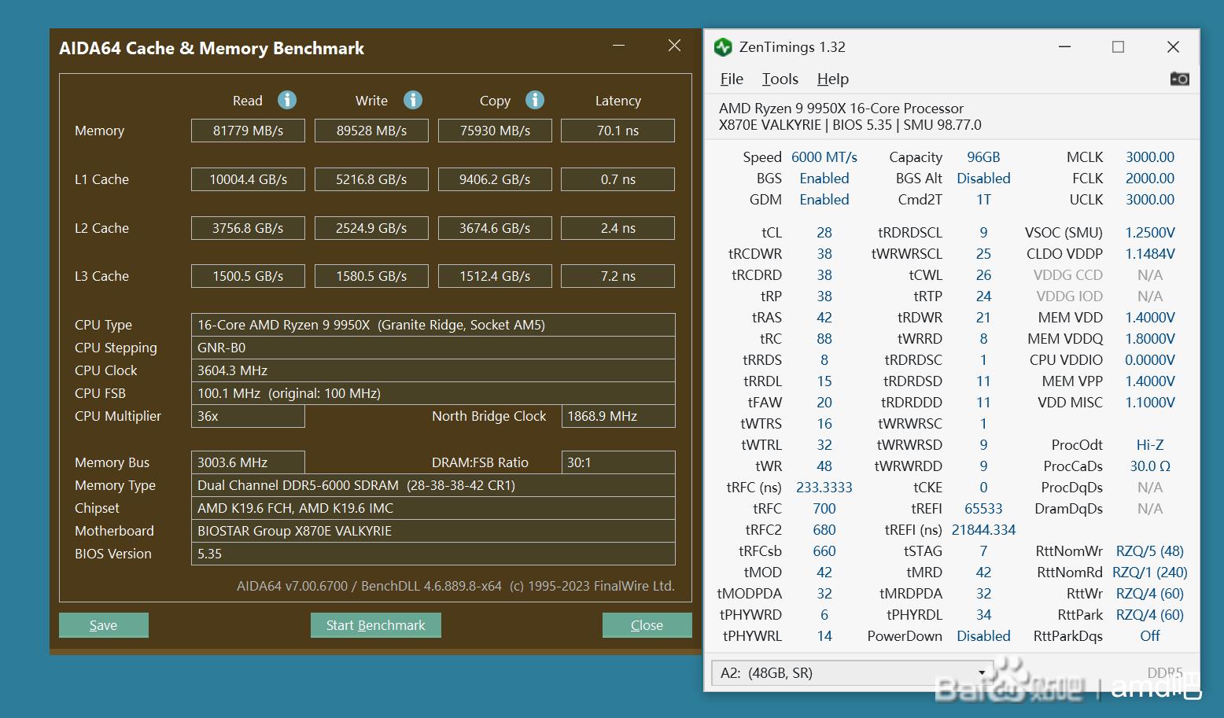Select L2 Cache Read value 3756.8 GB/s
The height and width of the screenshot is (718, 1224).
coord(248,228)
